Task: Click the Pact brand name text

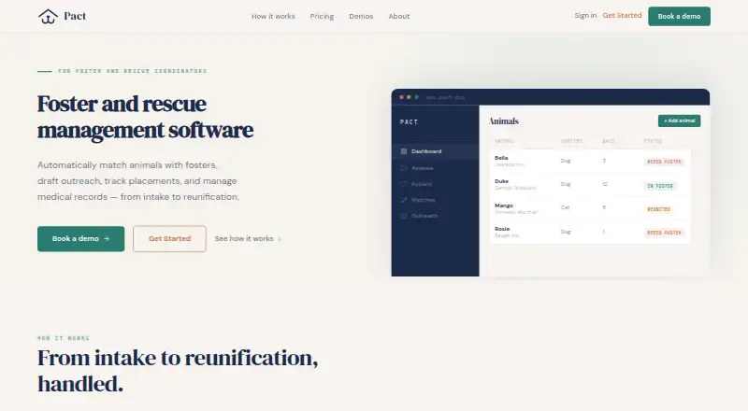Action: pos(75,16)
